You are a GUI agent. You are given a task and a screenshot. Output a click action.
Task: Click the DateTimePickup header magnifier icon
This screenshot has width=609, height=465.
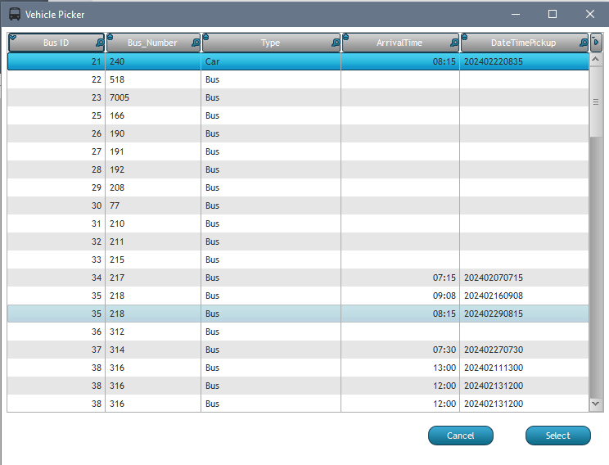[583, 43]
